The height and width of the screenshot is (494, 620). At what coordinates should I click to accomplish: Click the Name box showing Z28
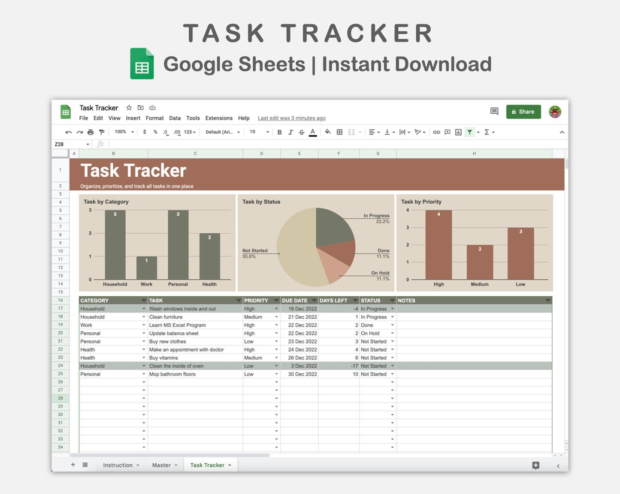72,144
